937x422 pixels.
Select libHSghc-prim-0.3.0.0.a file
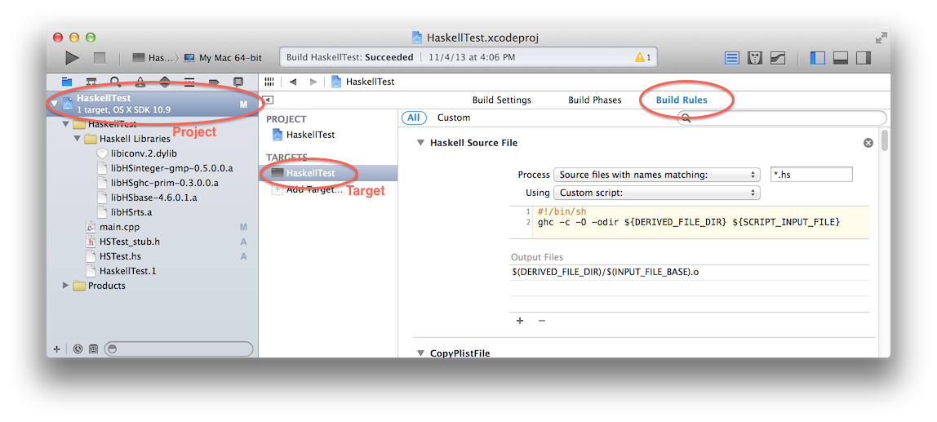pos(165,183)
